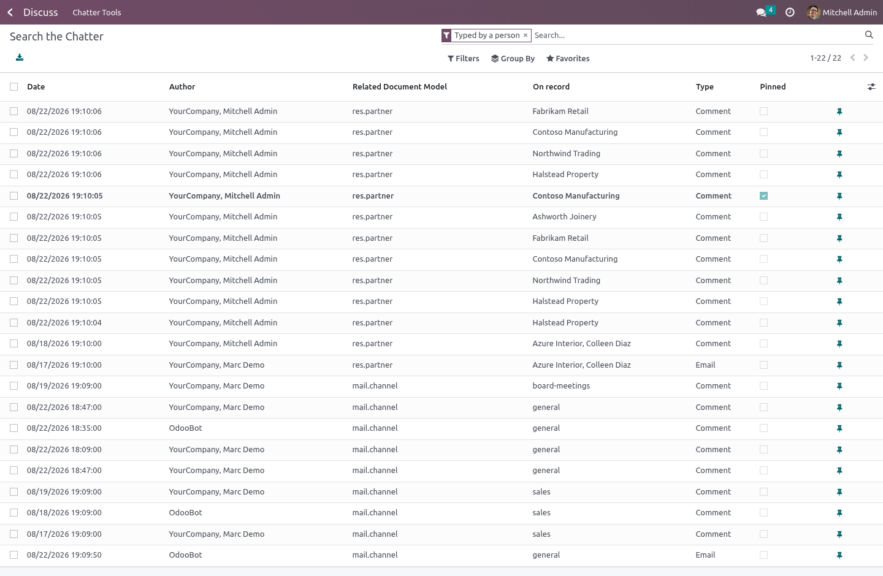Click the pin icon on the 08/22/2026 19:10:04 row
883x576 pixels.
tap(839, 323)
